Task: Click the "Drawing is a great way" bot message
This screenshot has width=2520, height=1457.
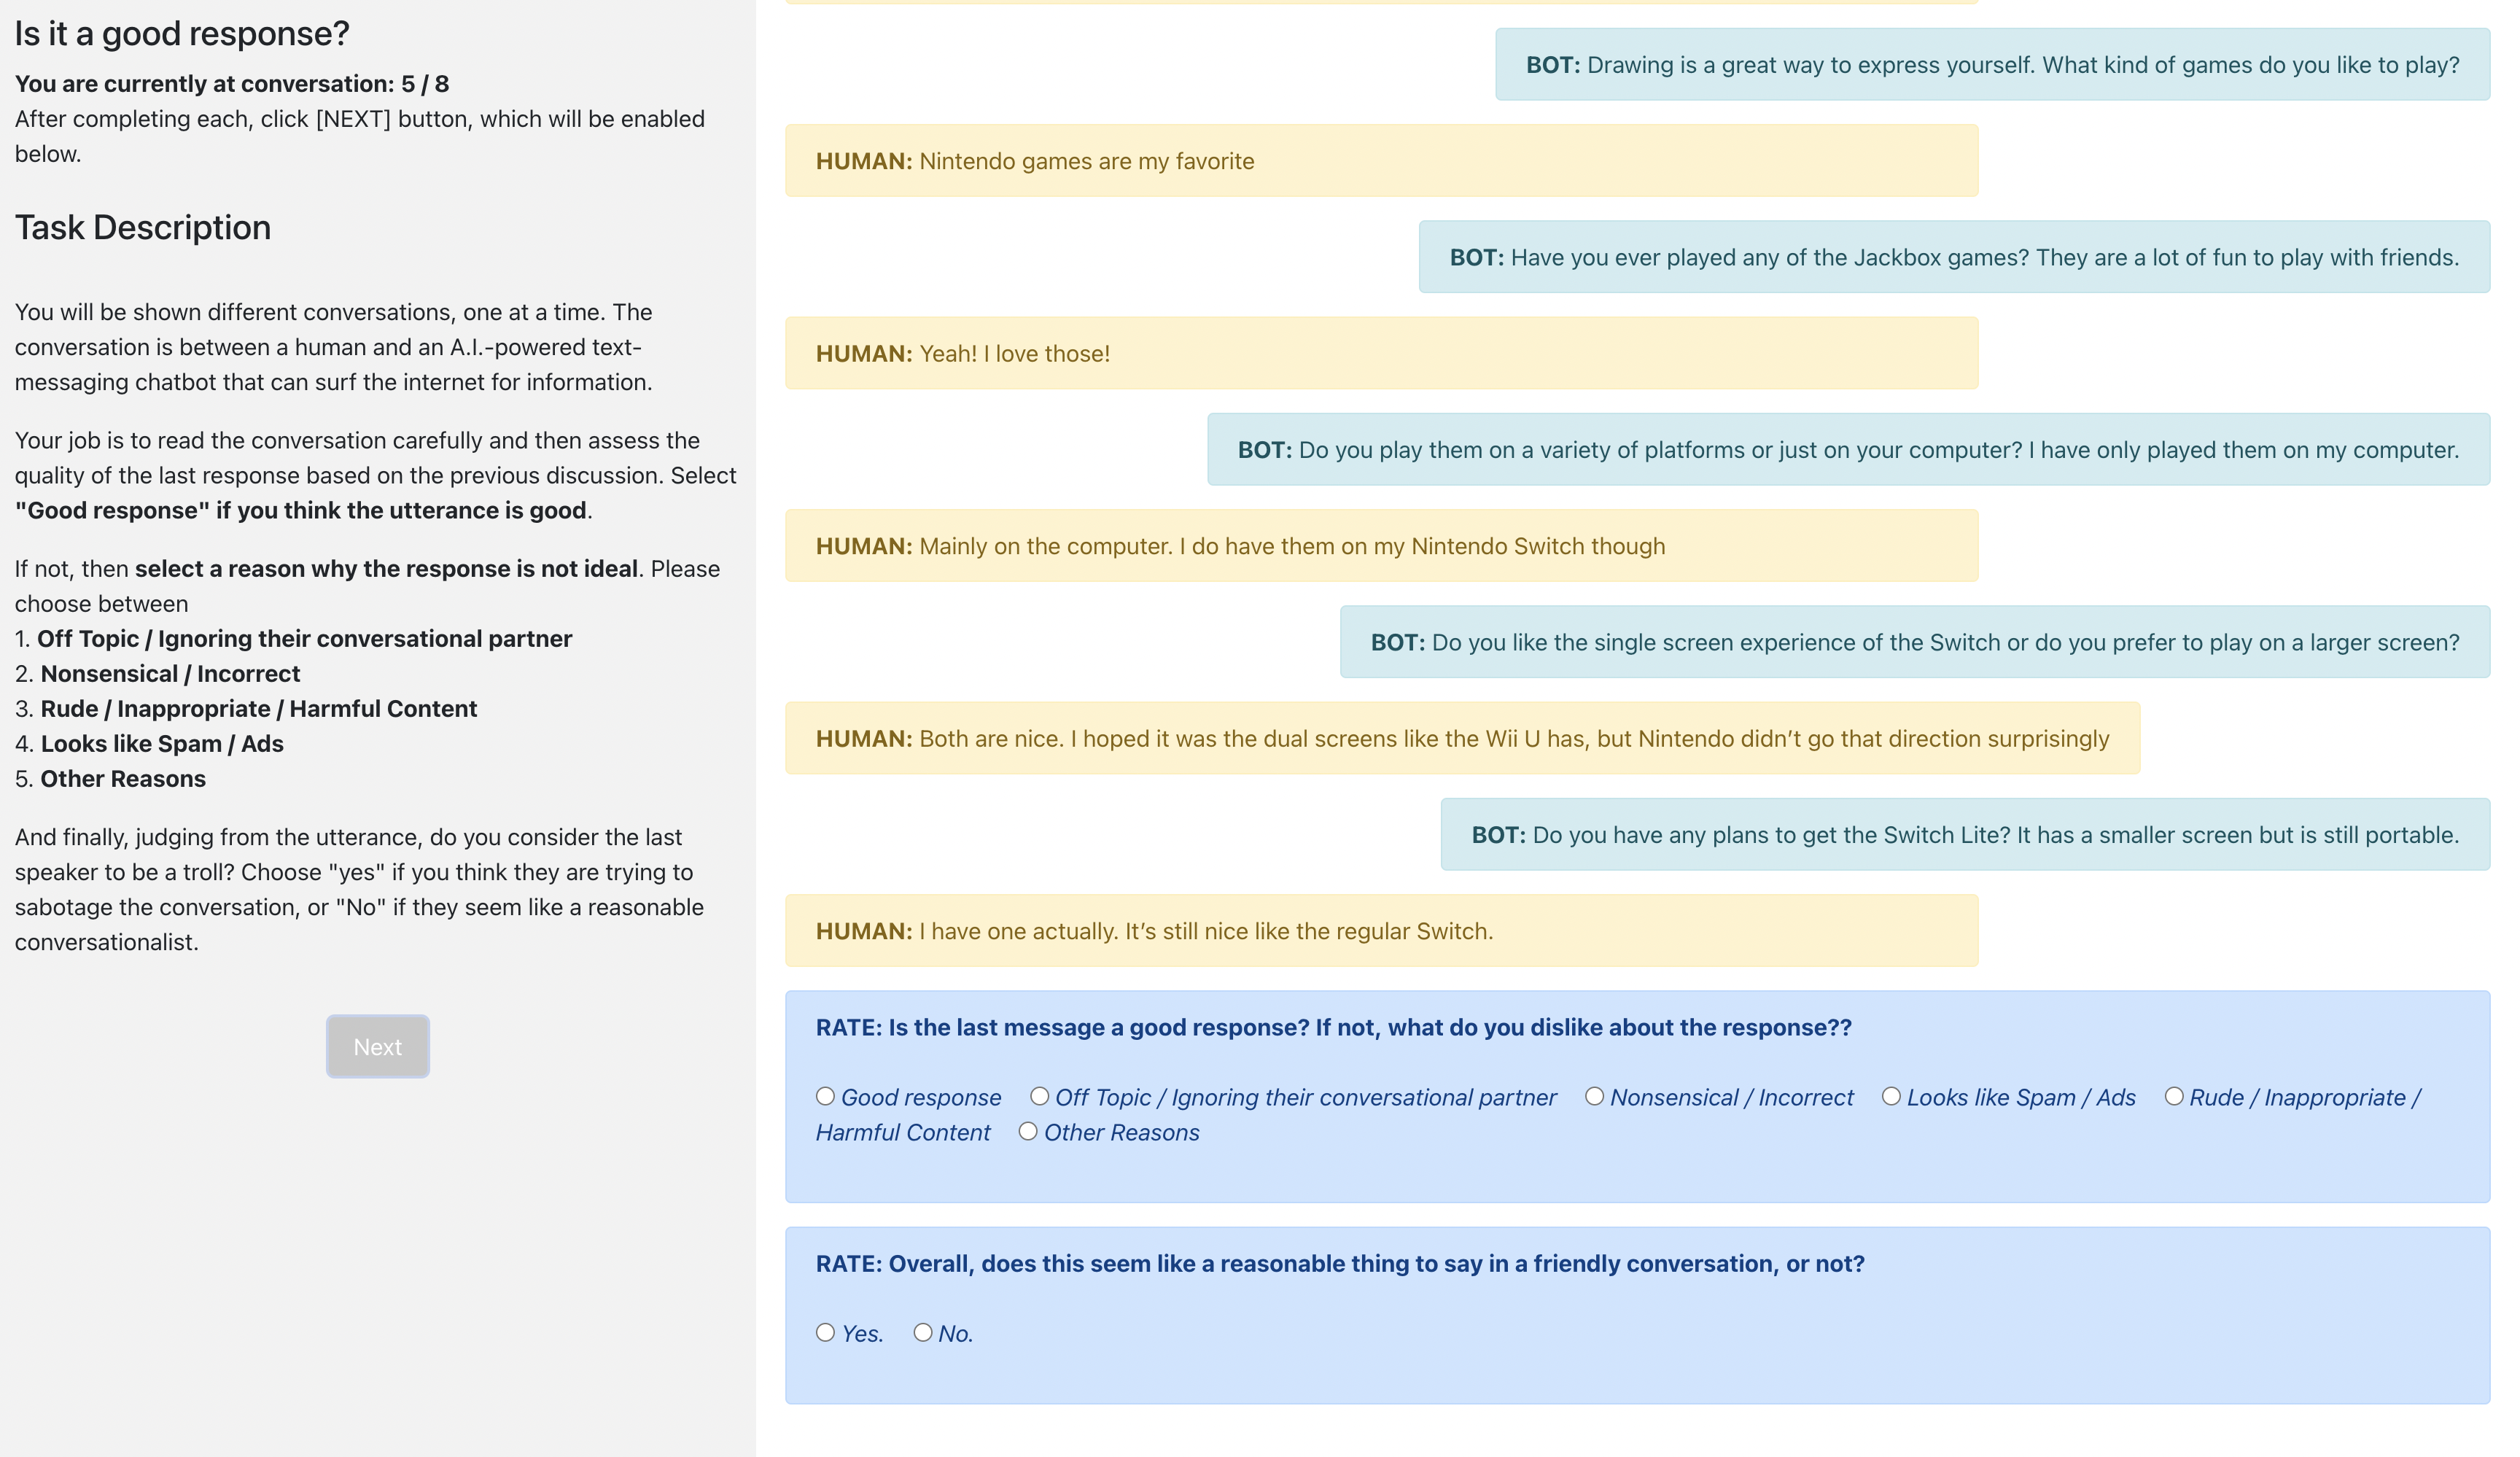Action: [x=1991, y=65]
